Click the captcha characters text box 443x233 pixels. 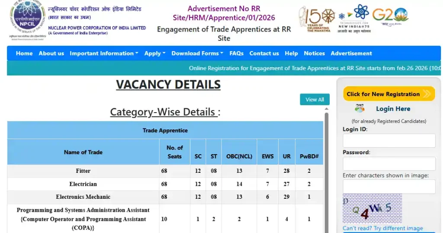(x=388, y=187)
